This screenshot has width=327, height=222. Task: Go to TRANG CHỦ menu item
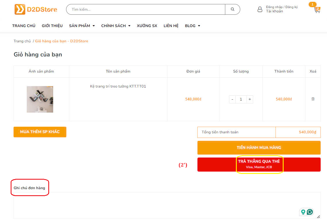pyautogui.click(x=24, y=26)
